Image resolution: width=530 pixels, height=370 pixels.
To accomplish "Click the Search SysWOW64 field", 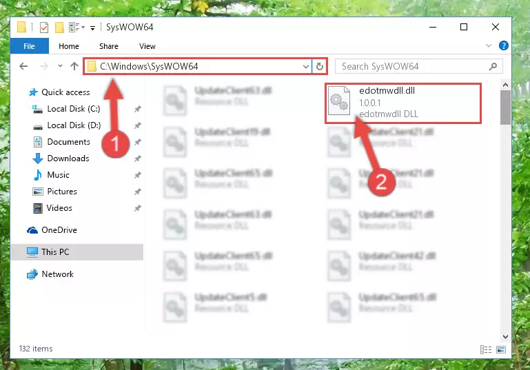I will pyautogui.click(x=418, y=66).
